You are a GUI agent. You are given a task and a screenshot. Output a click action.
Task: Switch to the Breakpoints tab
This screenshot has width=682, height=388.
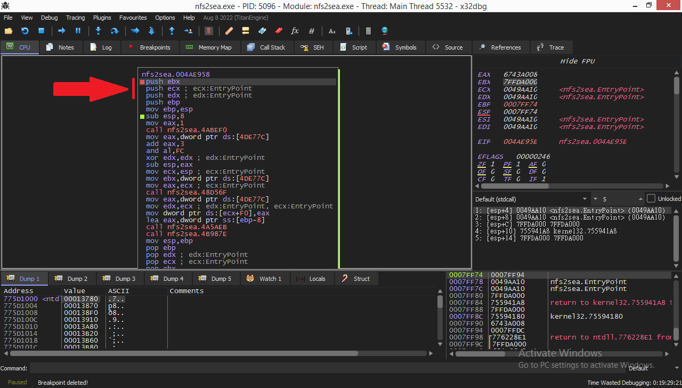149,47
